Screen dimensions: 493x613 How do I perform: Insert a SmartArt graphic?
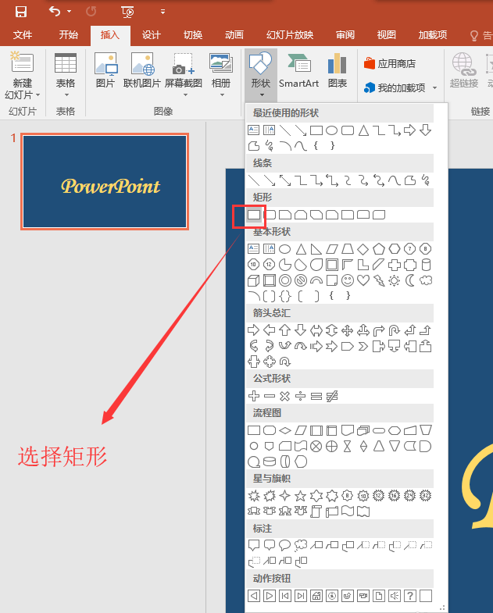point(298,70)
